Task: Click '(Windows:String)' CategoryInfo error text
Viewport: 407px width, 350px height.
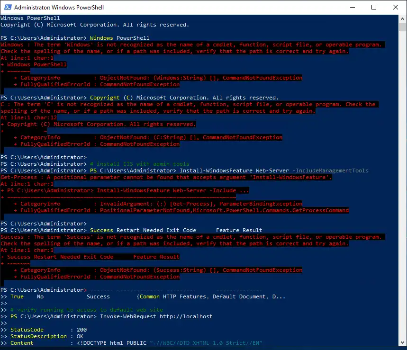Action: (x=180, y=78)
